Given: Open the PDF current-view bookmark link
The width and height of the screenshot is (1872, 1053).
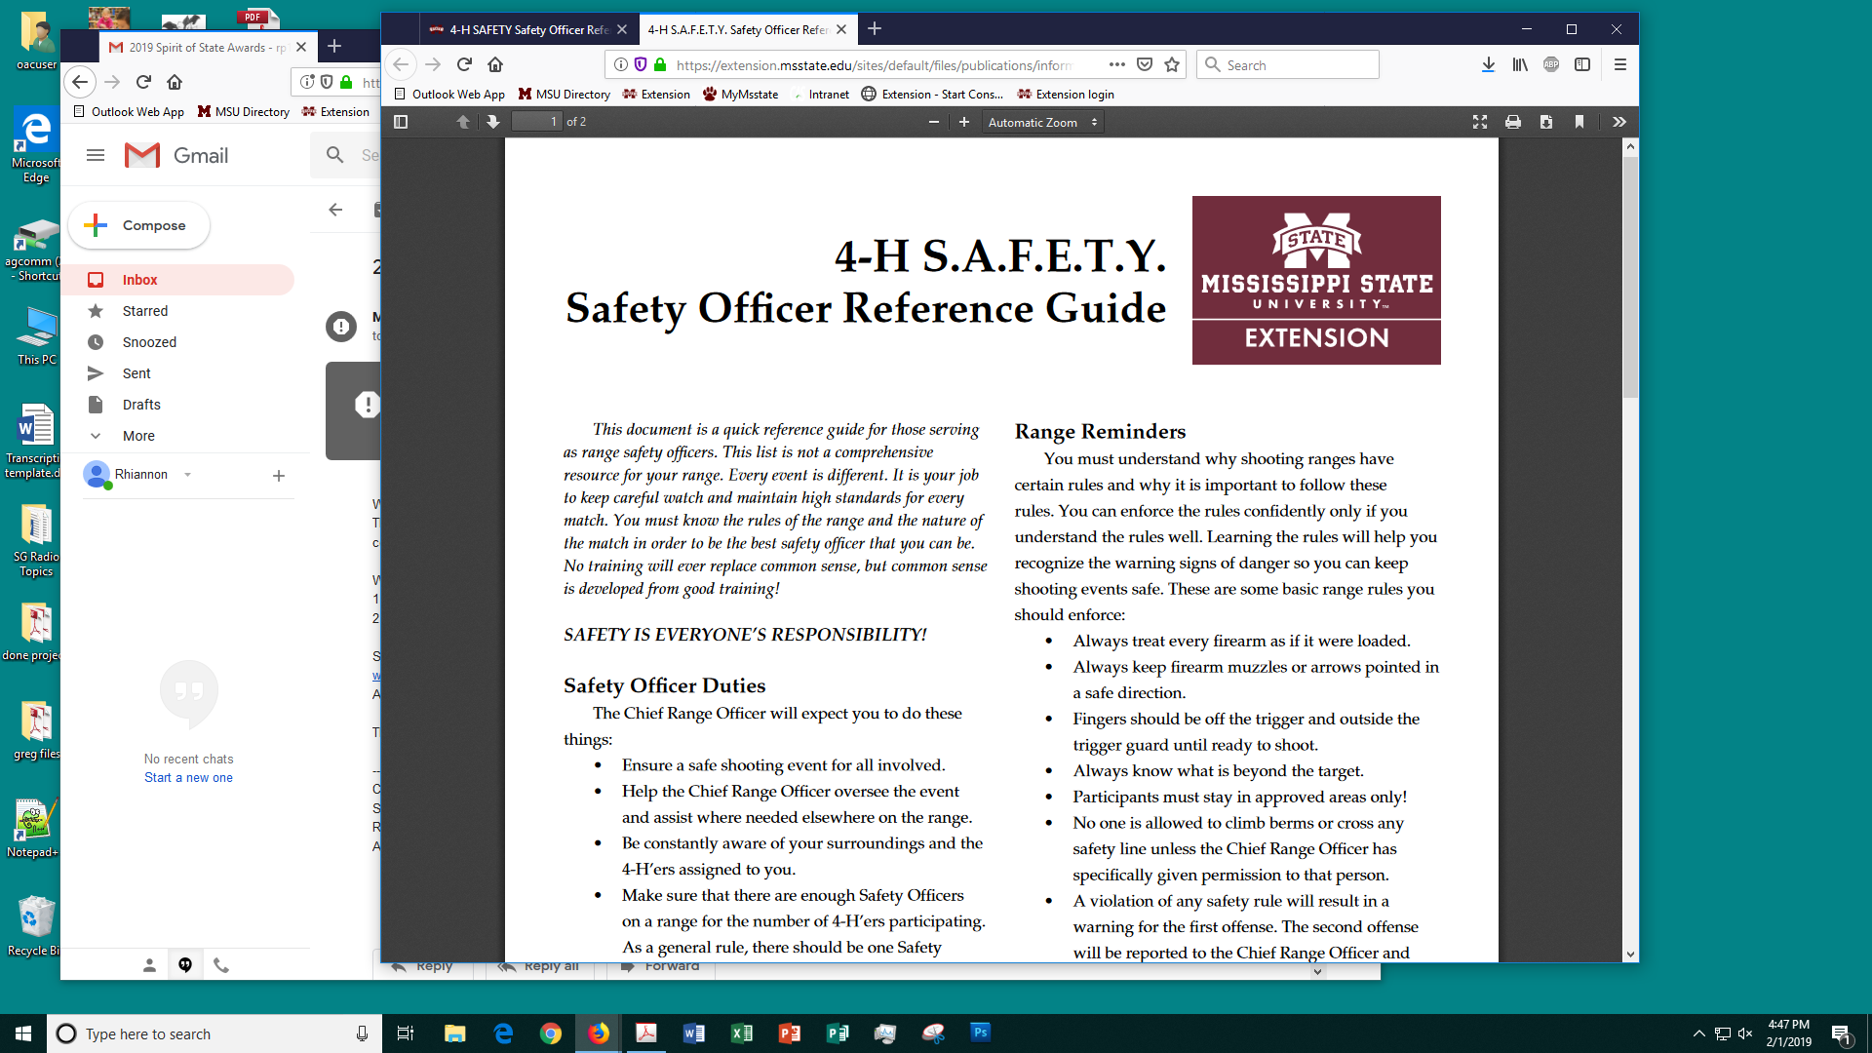Looking at the screenshot, I should coord(1579,122).
